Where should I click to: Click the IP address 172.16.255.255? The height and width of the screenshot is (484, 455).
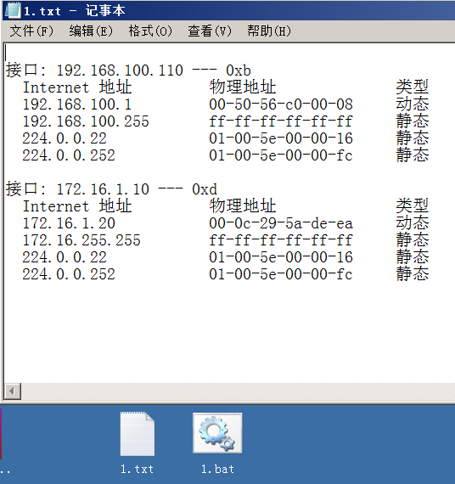81,240
